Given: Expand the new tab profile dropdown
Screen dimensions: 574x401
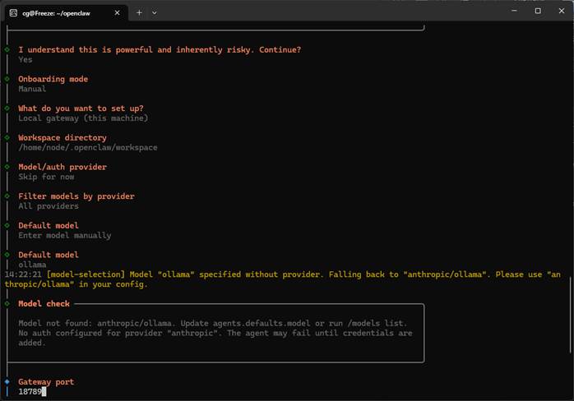Looking at the screenshot, I should point(155,12).
